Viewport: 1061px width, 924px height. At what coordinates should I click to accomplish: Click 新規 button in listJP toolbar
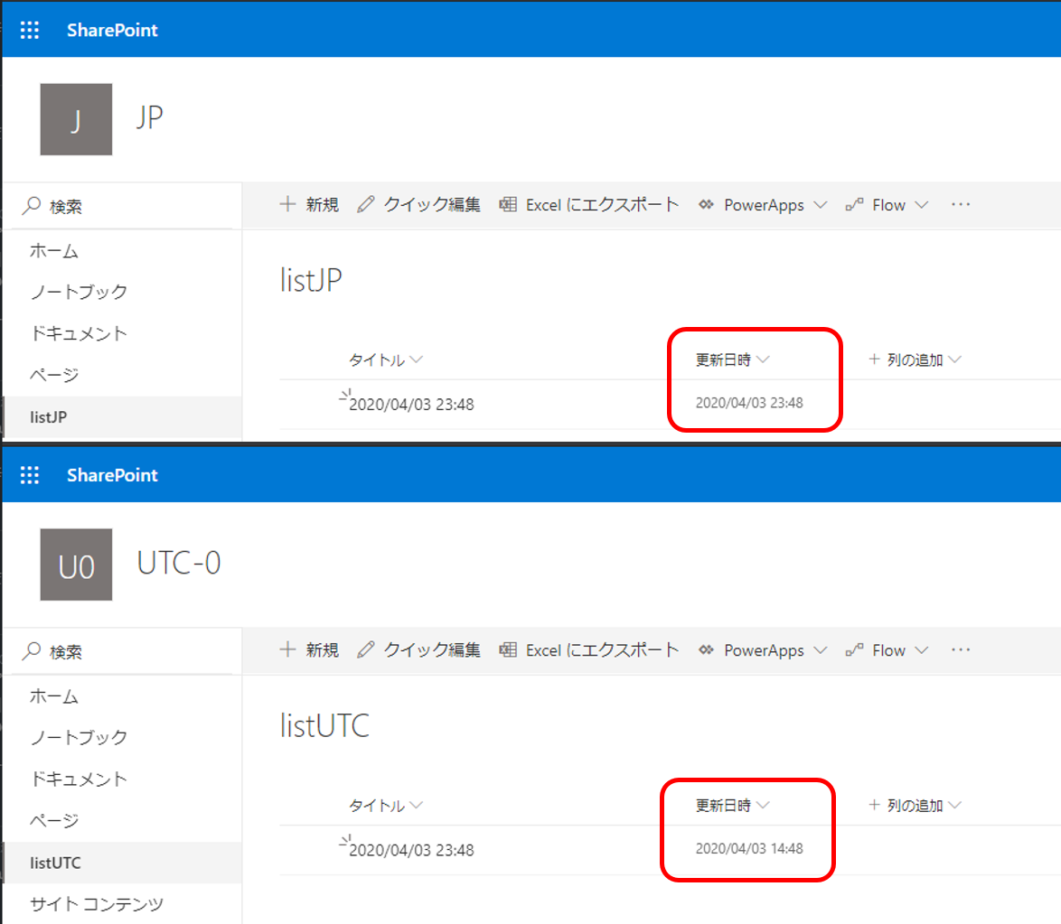coord(309,204)
